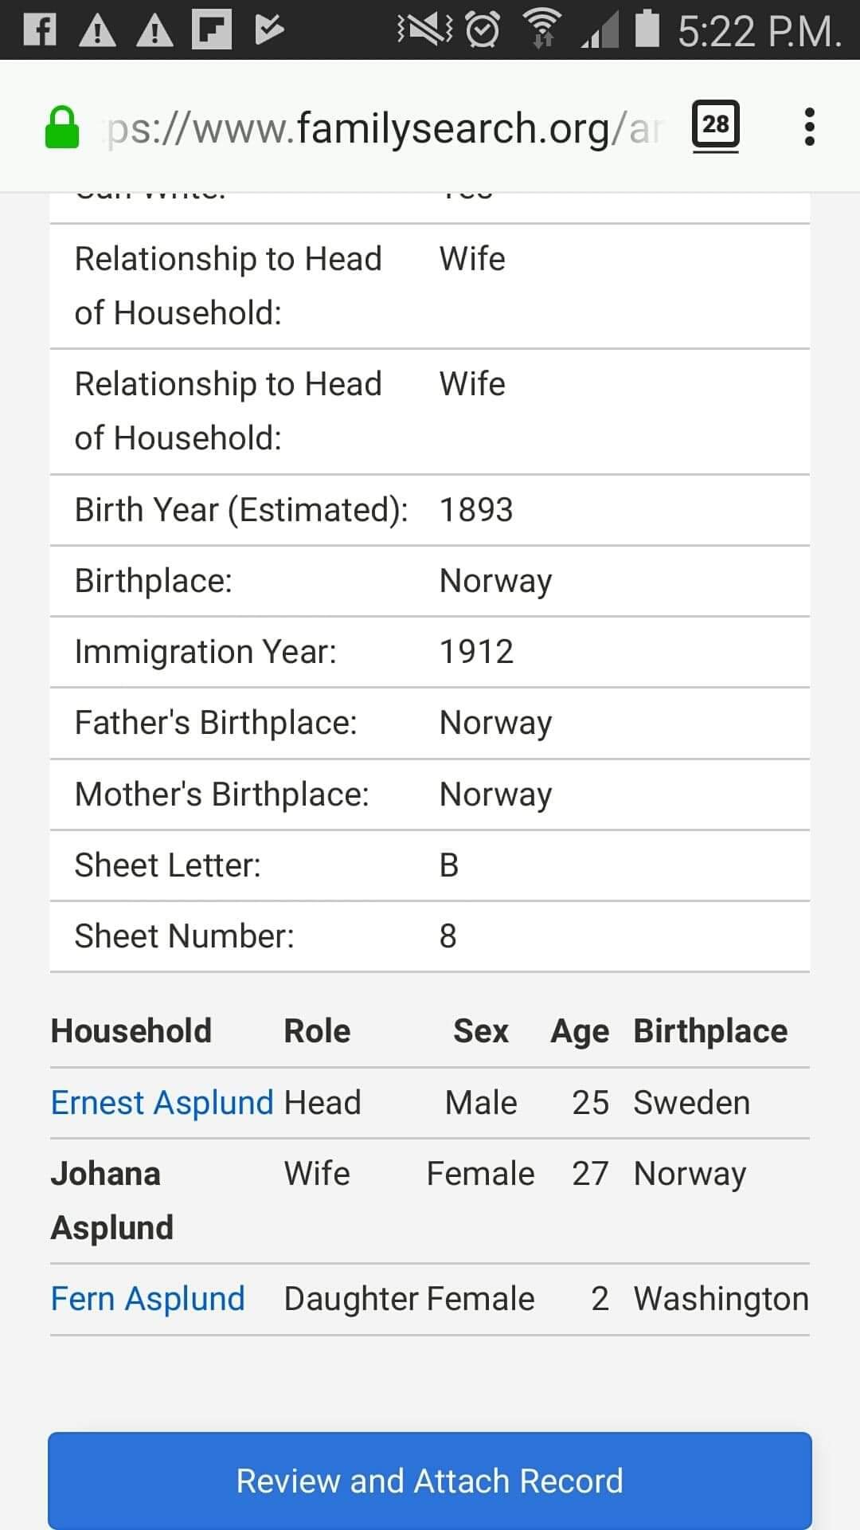Image resolution: width=860 pixels, height=1530 pixels.
Task: Tap the Flipboard notification icon
Action: tap(212, 30)
